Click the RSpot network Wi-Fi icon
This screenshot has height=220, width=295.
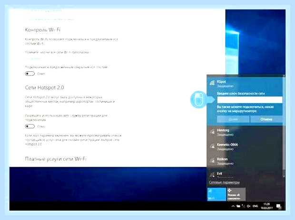[212, 83]
